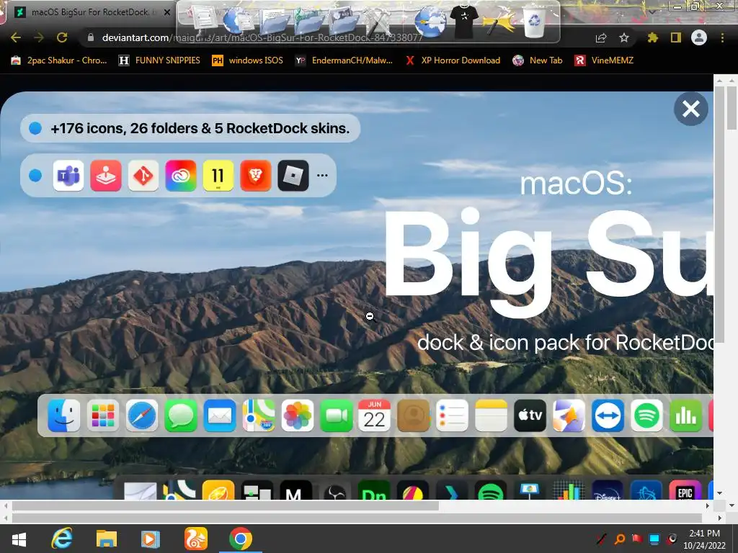The image size is (738, 553).
Task: Click the Numbers bar-chart icon
Action: tap(685, 415)
